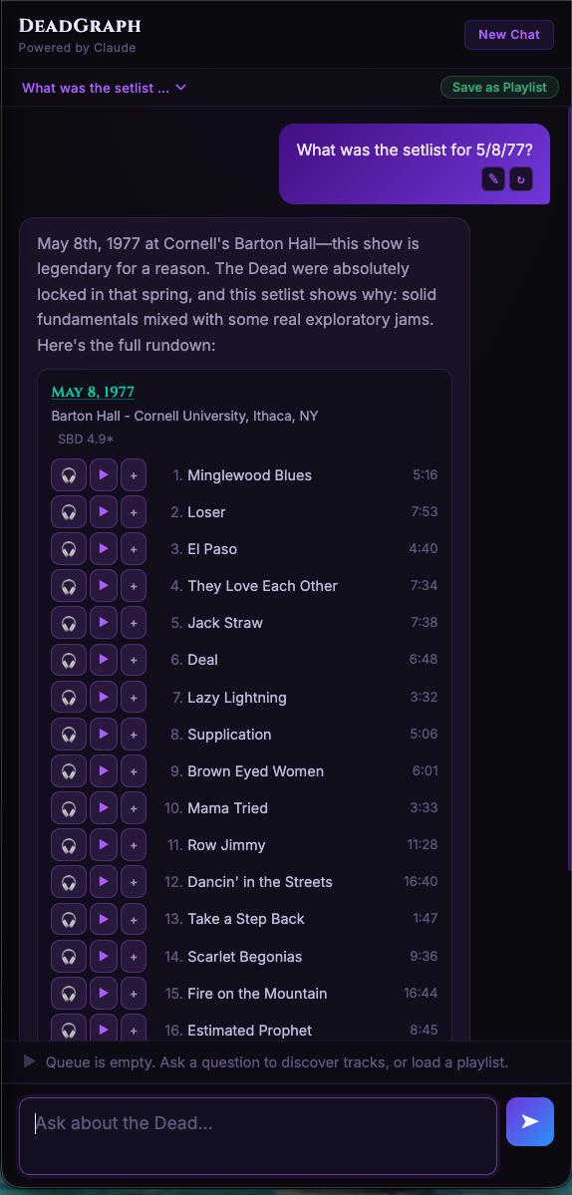Play They Love Each Other
This screenshot has width=572, height=1195.
point(104,586)
